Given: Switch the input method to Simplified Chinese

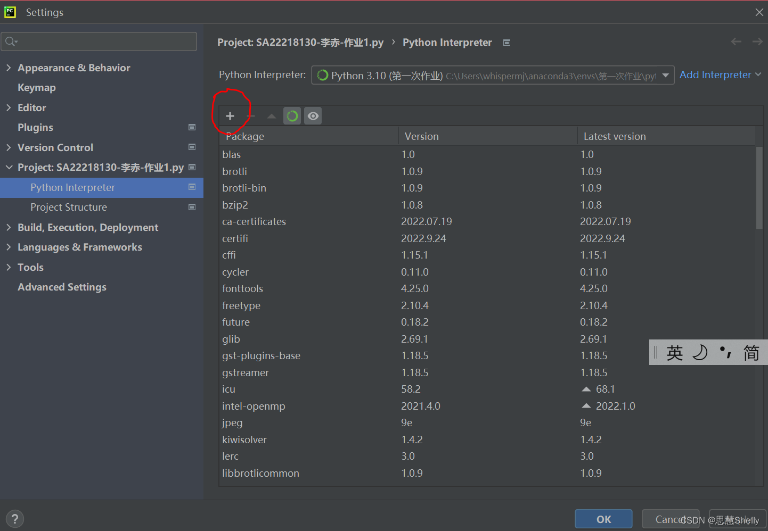Looking at the screenshot, I should click(751, 352).
